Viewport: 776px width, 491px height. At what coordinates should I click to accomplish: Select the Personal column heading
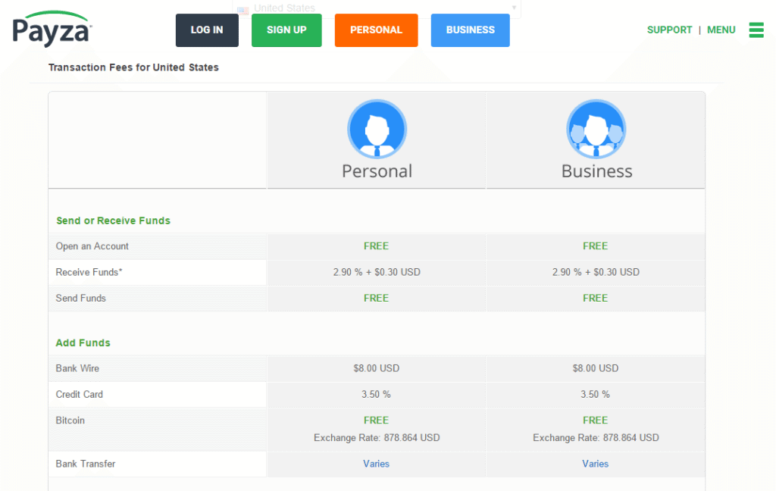tap(377, 171)
